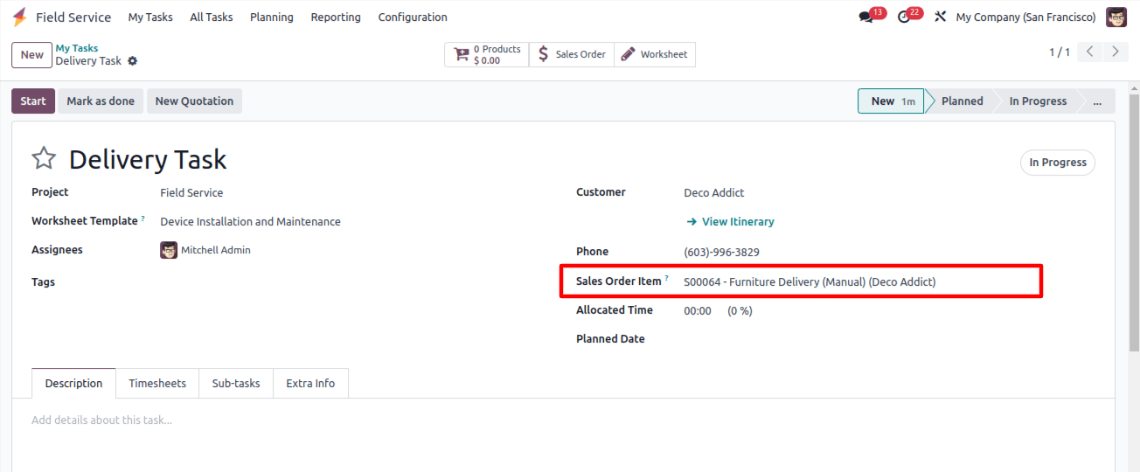This screenshot has width=1140, height=472.
Task: Click the help tooltip mark beside Worksheet Template
Action: point(143,219)
